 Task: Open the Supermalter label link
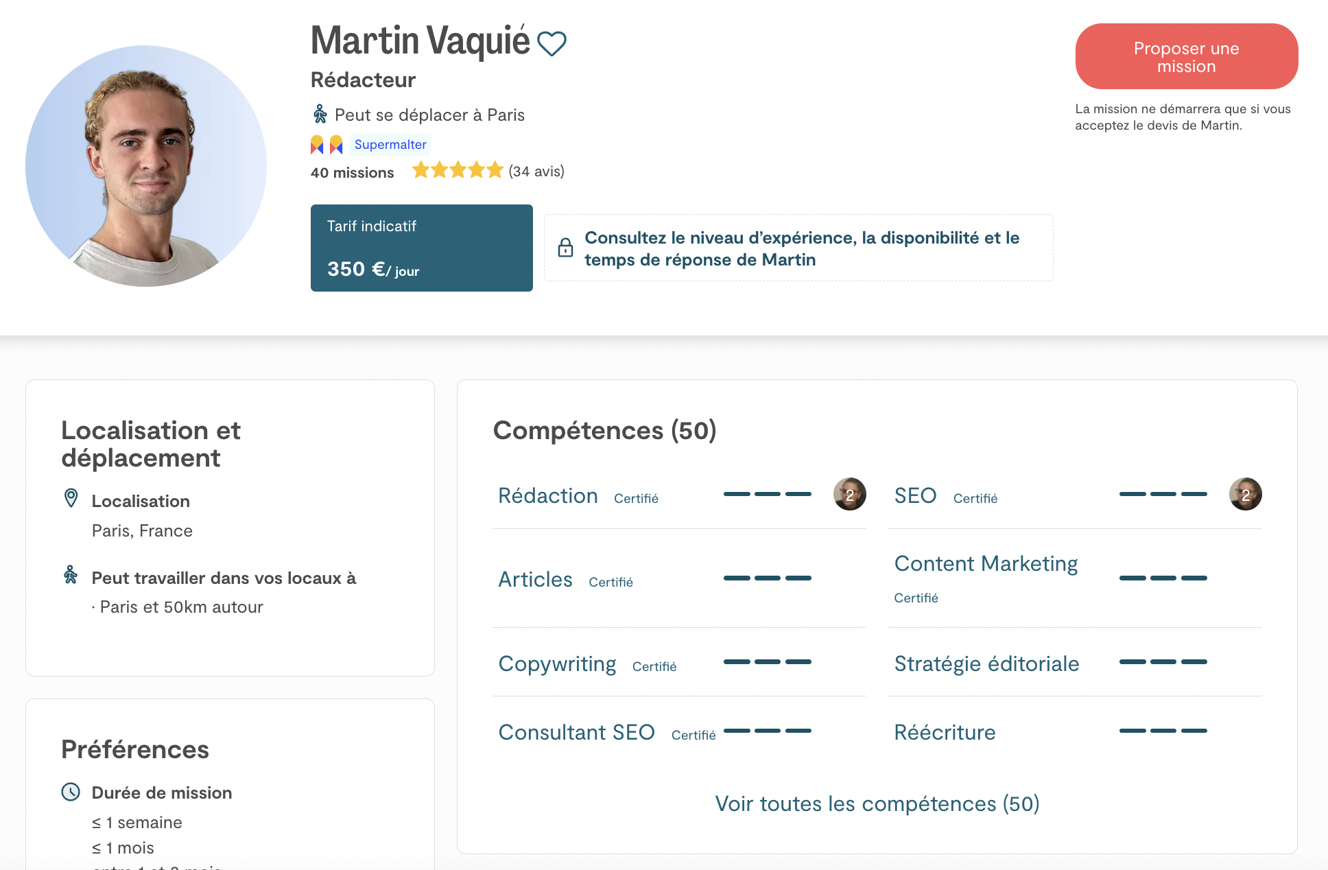390,145
